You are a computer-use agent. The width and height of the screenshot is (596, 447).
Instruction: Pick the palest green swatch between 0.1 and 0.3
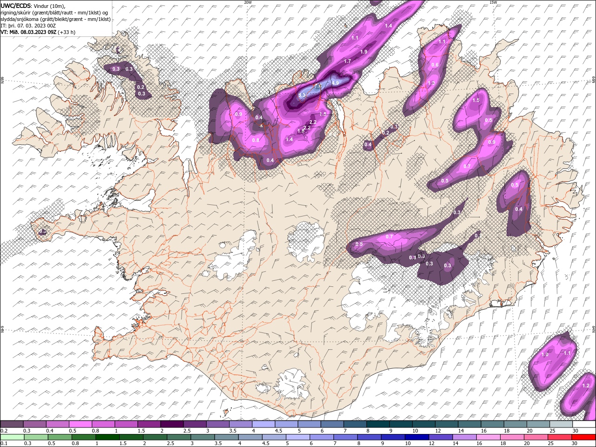tap(12, 437)
